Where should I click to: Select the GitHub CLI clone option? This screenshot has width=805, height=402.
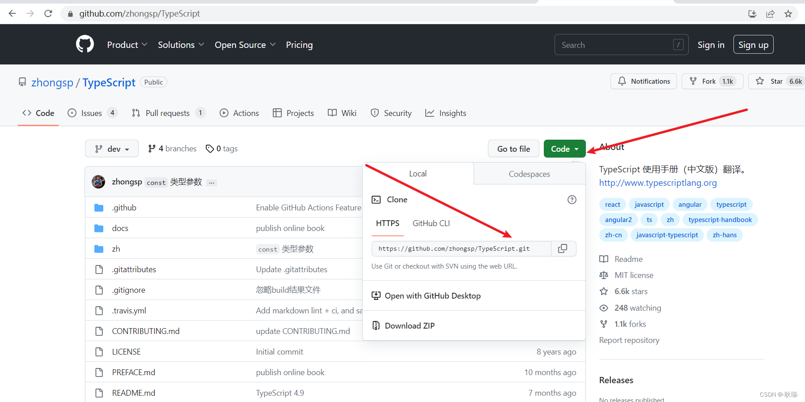pos(431,223)
